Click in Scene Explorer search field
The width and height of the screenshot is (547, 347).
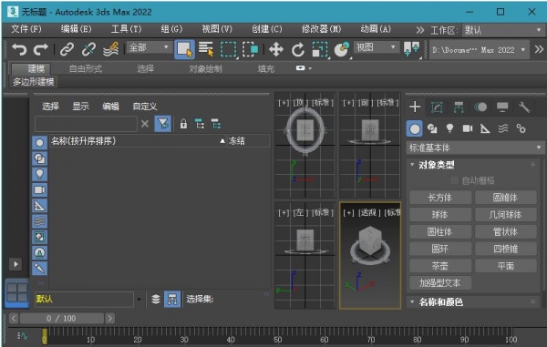(86, 124)
